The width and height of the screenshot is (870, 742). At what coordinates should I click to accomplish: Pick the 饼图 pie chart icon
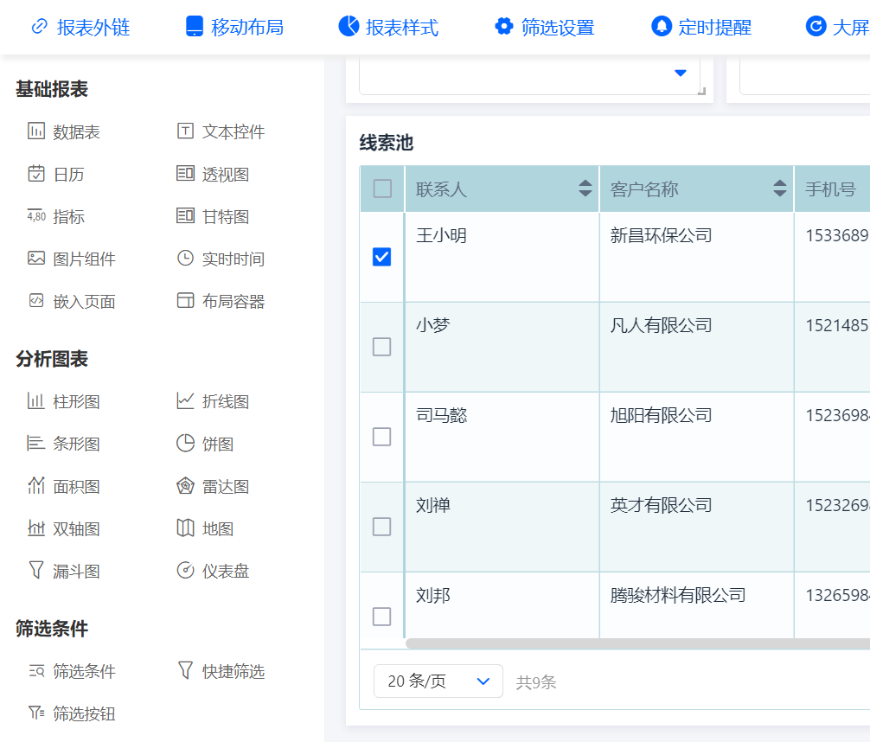click(185, 444)
